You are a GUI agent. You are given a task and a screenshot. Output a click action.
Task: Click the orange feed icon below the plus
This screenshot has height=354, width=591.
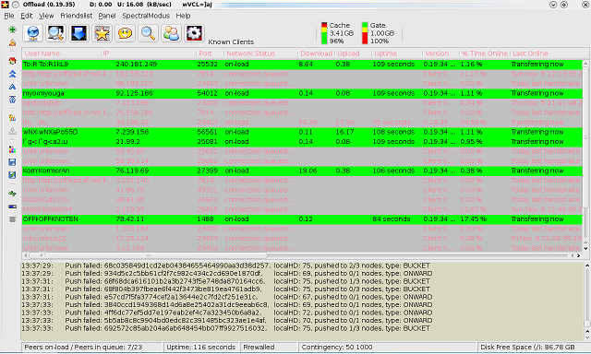(12, 43)
